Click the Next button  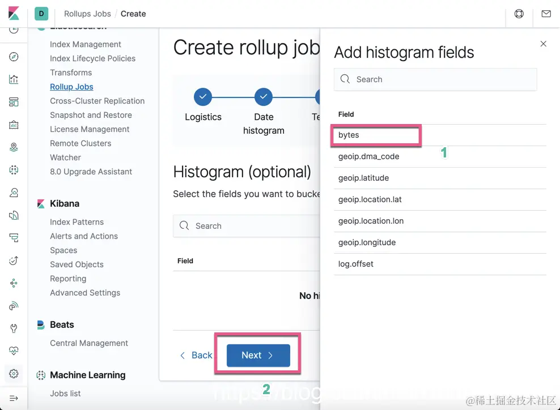258,356
